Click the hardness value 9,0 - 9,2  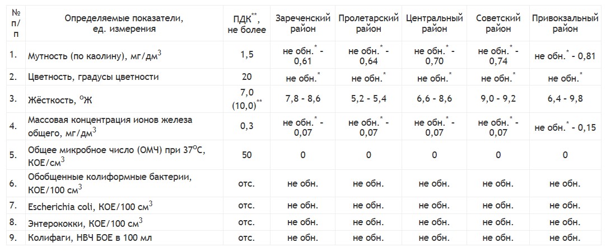(x=498, y=99)
